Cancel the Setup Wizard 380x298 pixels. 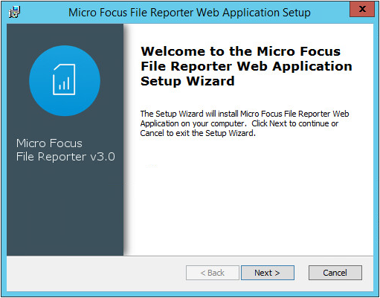point(335,273)
